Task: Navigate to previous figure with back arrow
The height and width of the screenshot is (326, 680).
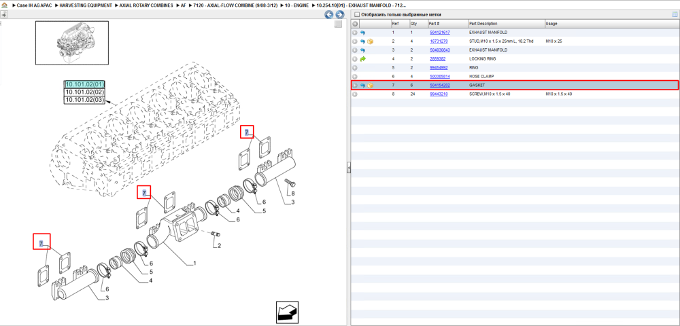Action: point(329,15)
